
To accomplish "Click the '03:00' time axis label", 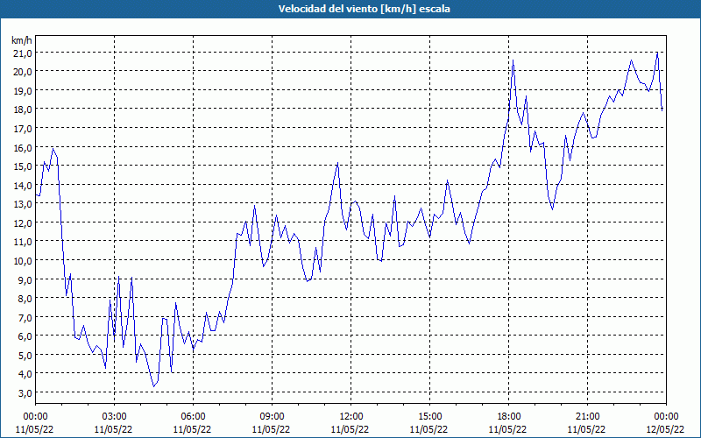I will [115, 417].
